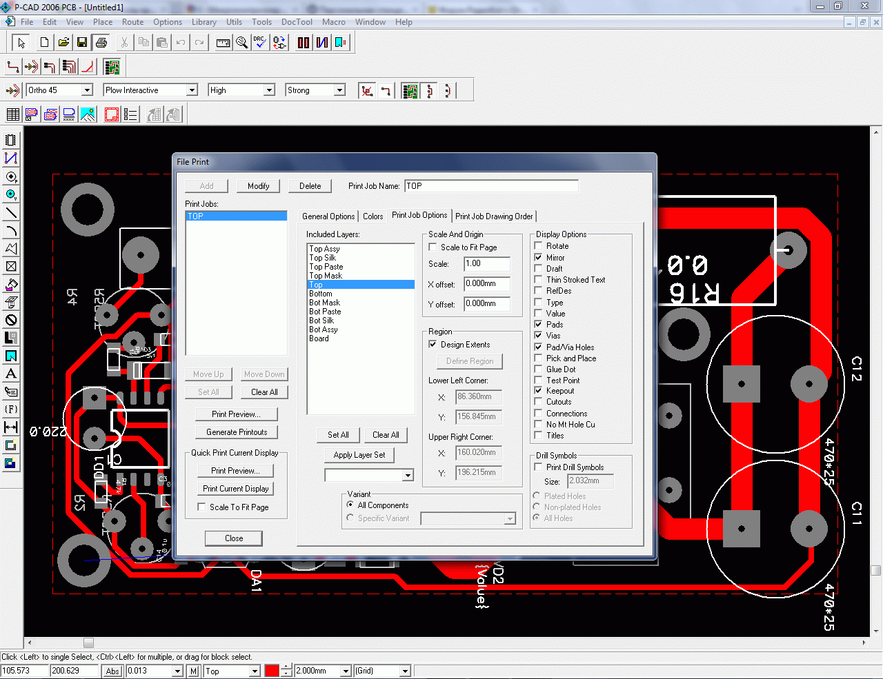Screen dimensions: 883x679
Task: Toggle the Design Extents checkbox
Action: (x=433, y=344)
